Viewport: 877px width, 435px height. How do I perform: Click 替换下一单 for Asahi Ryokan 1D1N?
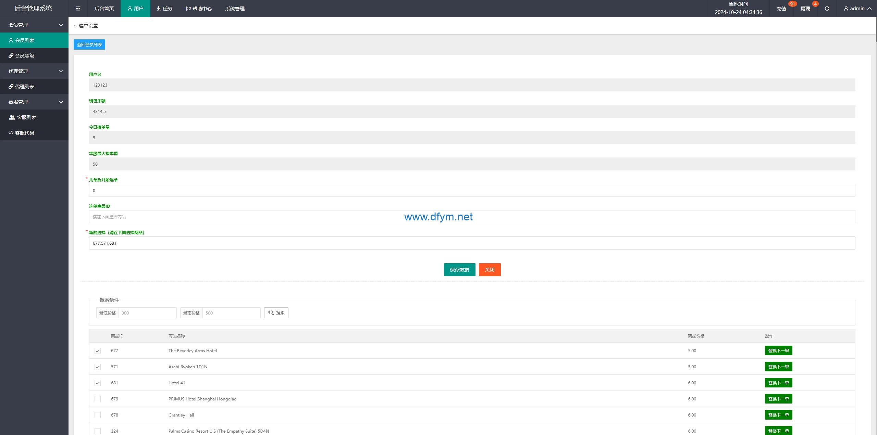778,367
